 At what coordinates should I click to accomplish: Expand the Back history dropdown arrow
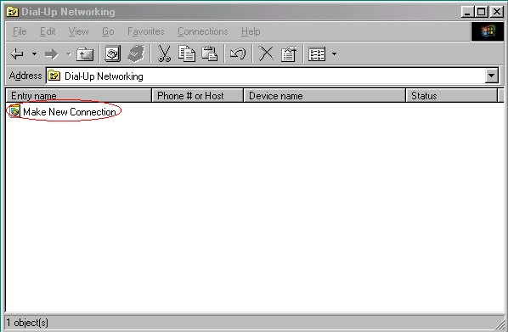click(34, 53)
